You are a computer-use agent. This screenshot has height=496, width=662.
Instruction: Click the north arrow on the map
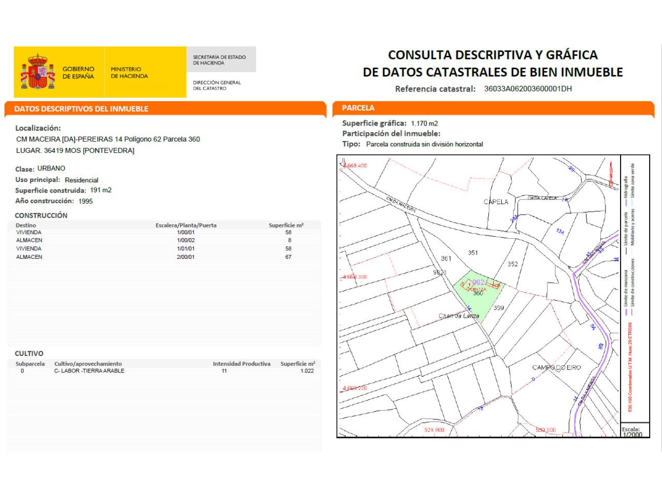pyautogui.click(x=610, y=175)
